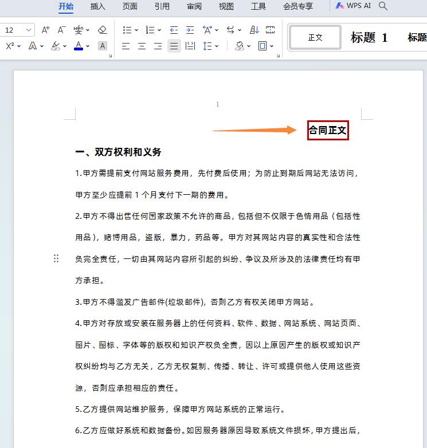Open the font settings dialog launcher
Viewport: 427px width, 448px height.
tap(110, 56)
